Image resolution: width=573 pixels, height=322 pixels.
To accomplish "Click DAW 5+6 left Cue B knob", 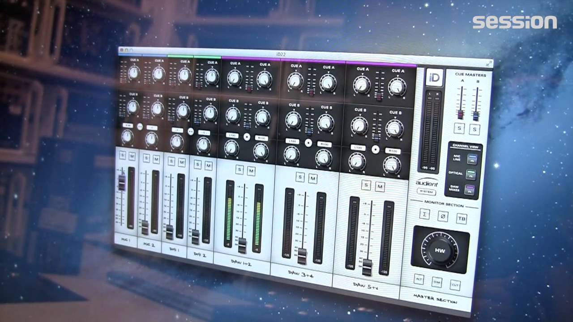I will point(359,126).
